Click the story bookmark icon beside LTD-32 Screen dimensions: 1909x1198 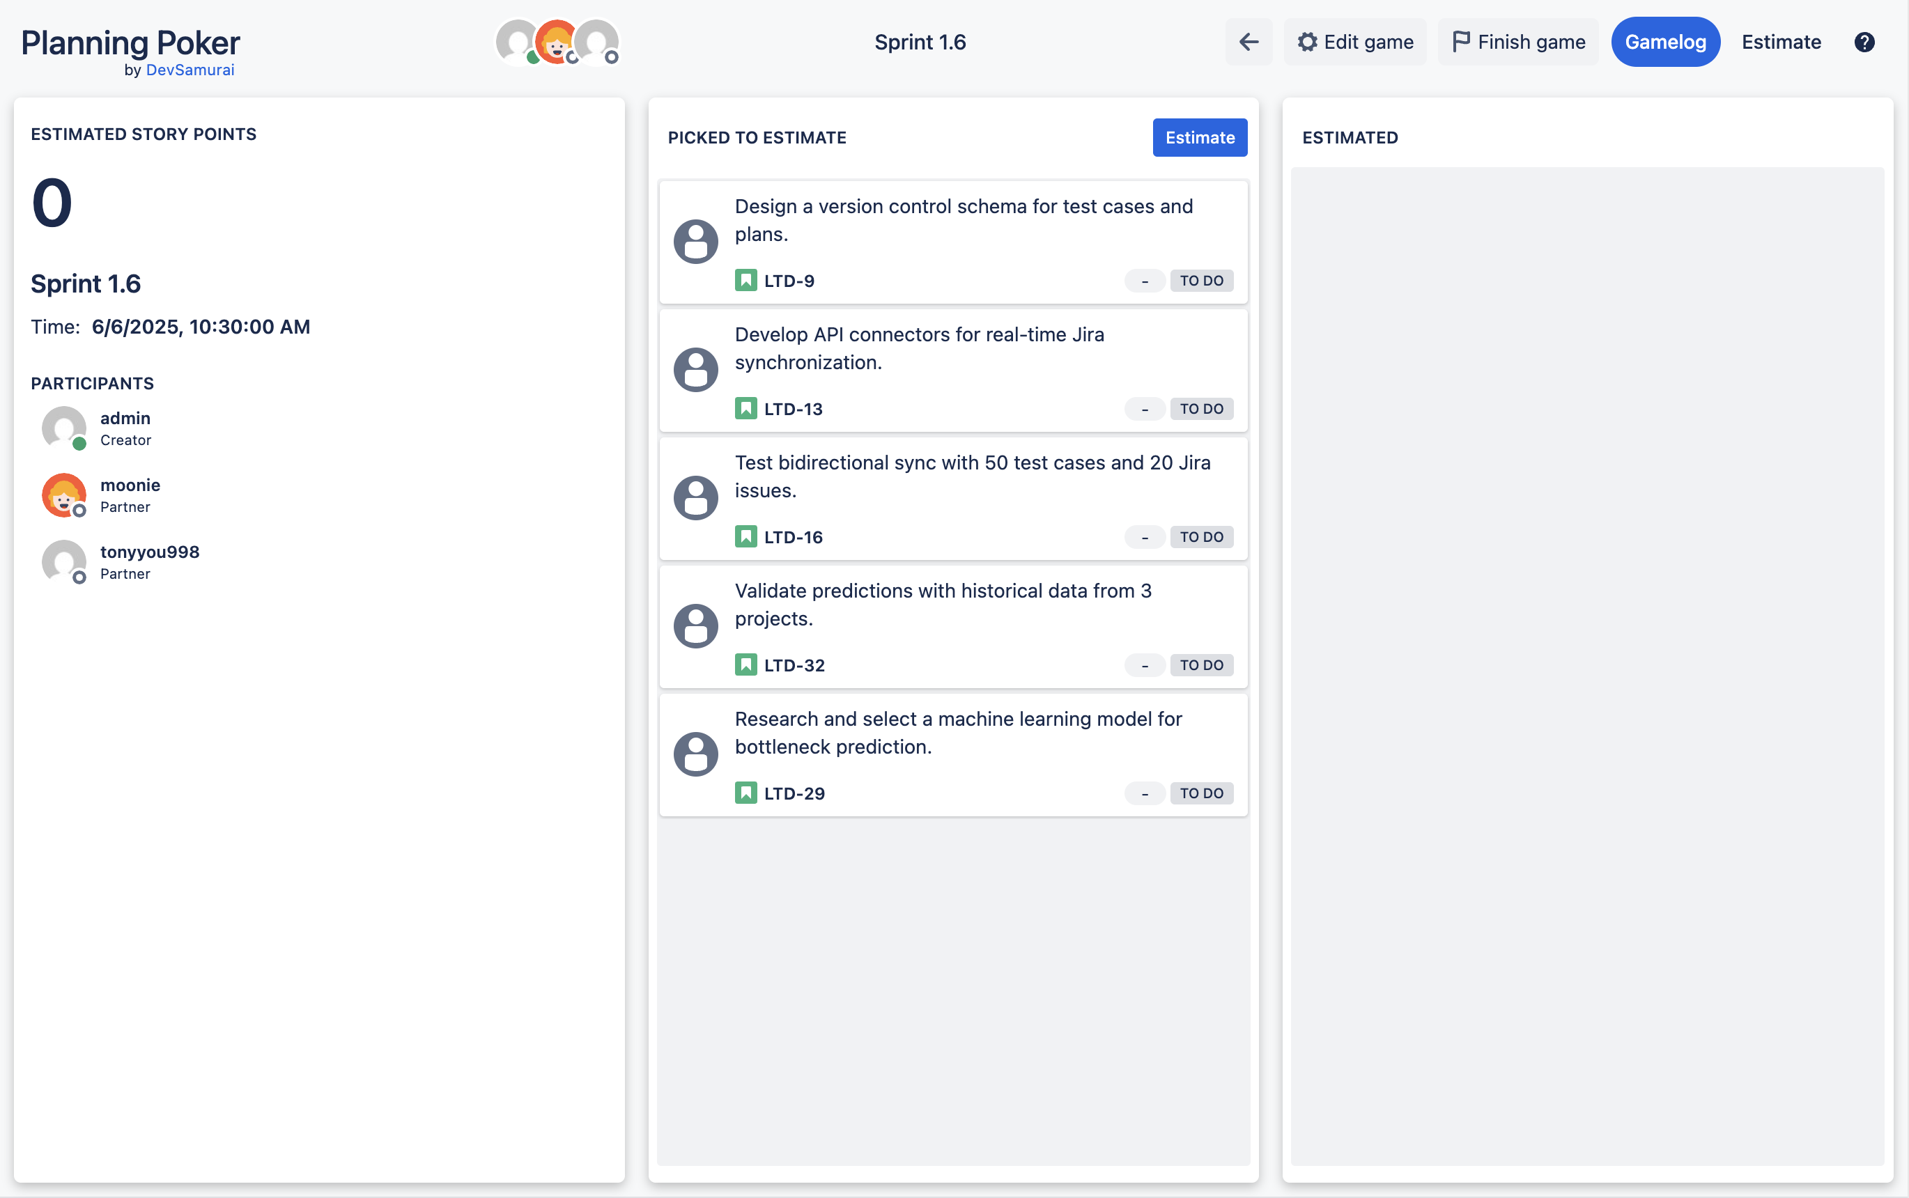(745, 664)
